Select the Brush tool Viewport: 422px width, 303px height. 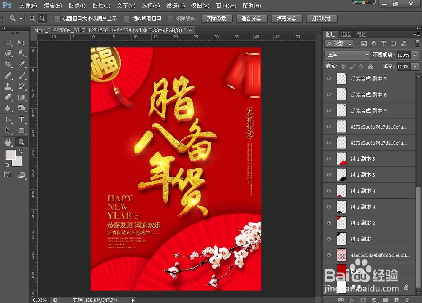tap(22, 76)
